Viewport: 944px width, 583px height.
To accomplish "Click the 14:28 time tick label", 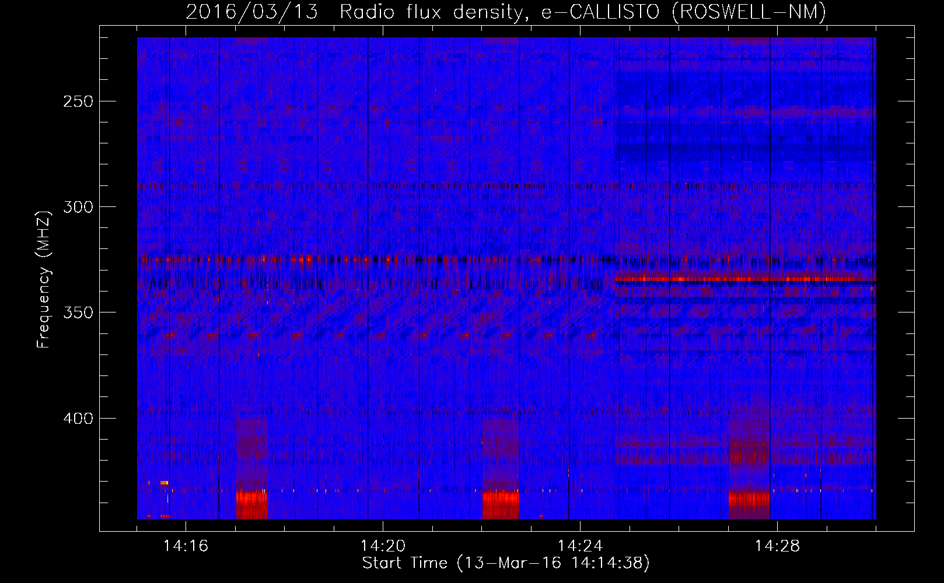I will coord(777,546).
